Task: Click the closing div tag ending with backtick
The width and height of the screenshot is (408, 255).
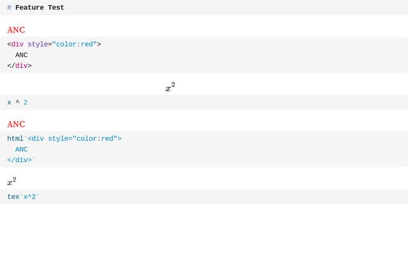Action: tap(21, 160)
